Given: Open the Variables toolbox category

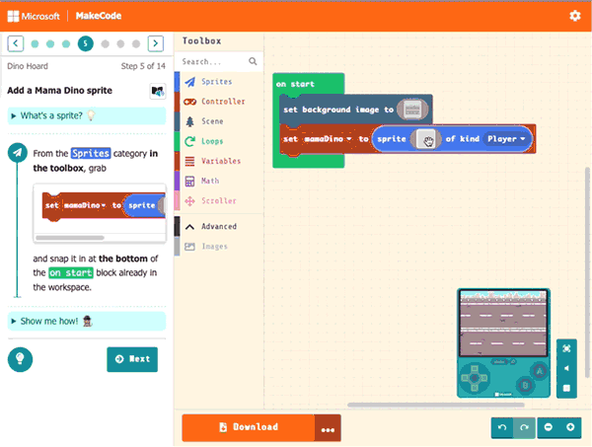Looking at the screenshot, I should (219, 161).
